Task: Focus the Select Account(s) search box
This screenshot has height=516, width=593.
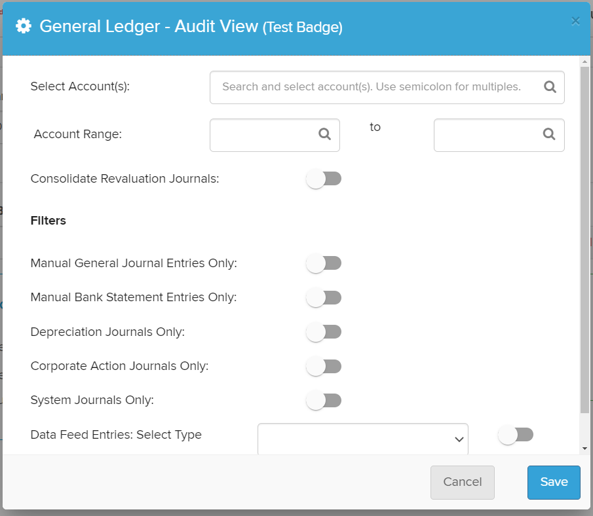Action: coord(373,87)
